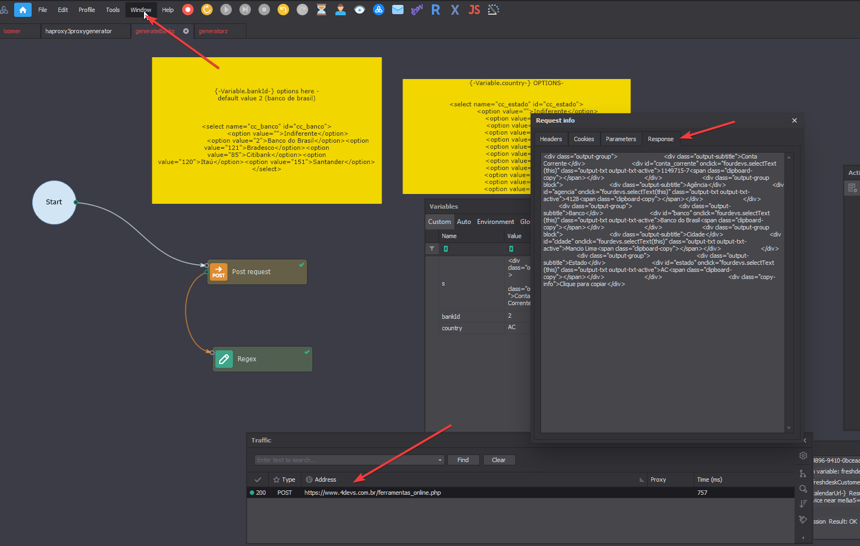Click the envelope mail icon in toolbar

[398, 10]
